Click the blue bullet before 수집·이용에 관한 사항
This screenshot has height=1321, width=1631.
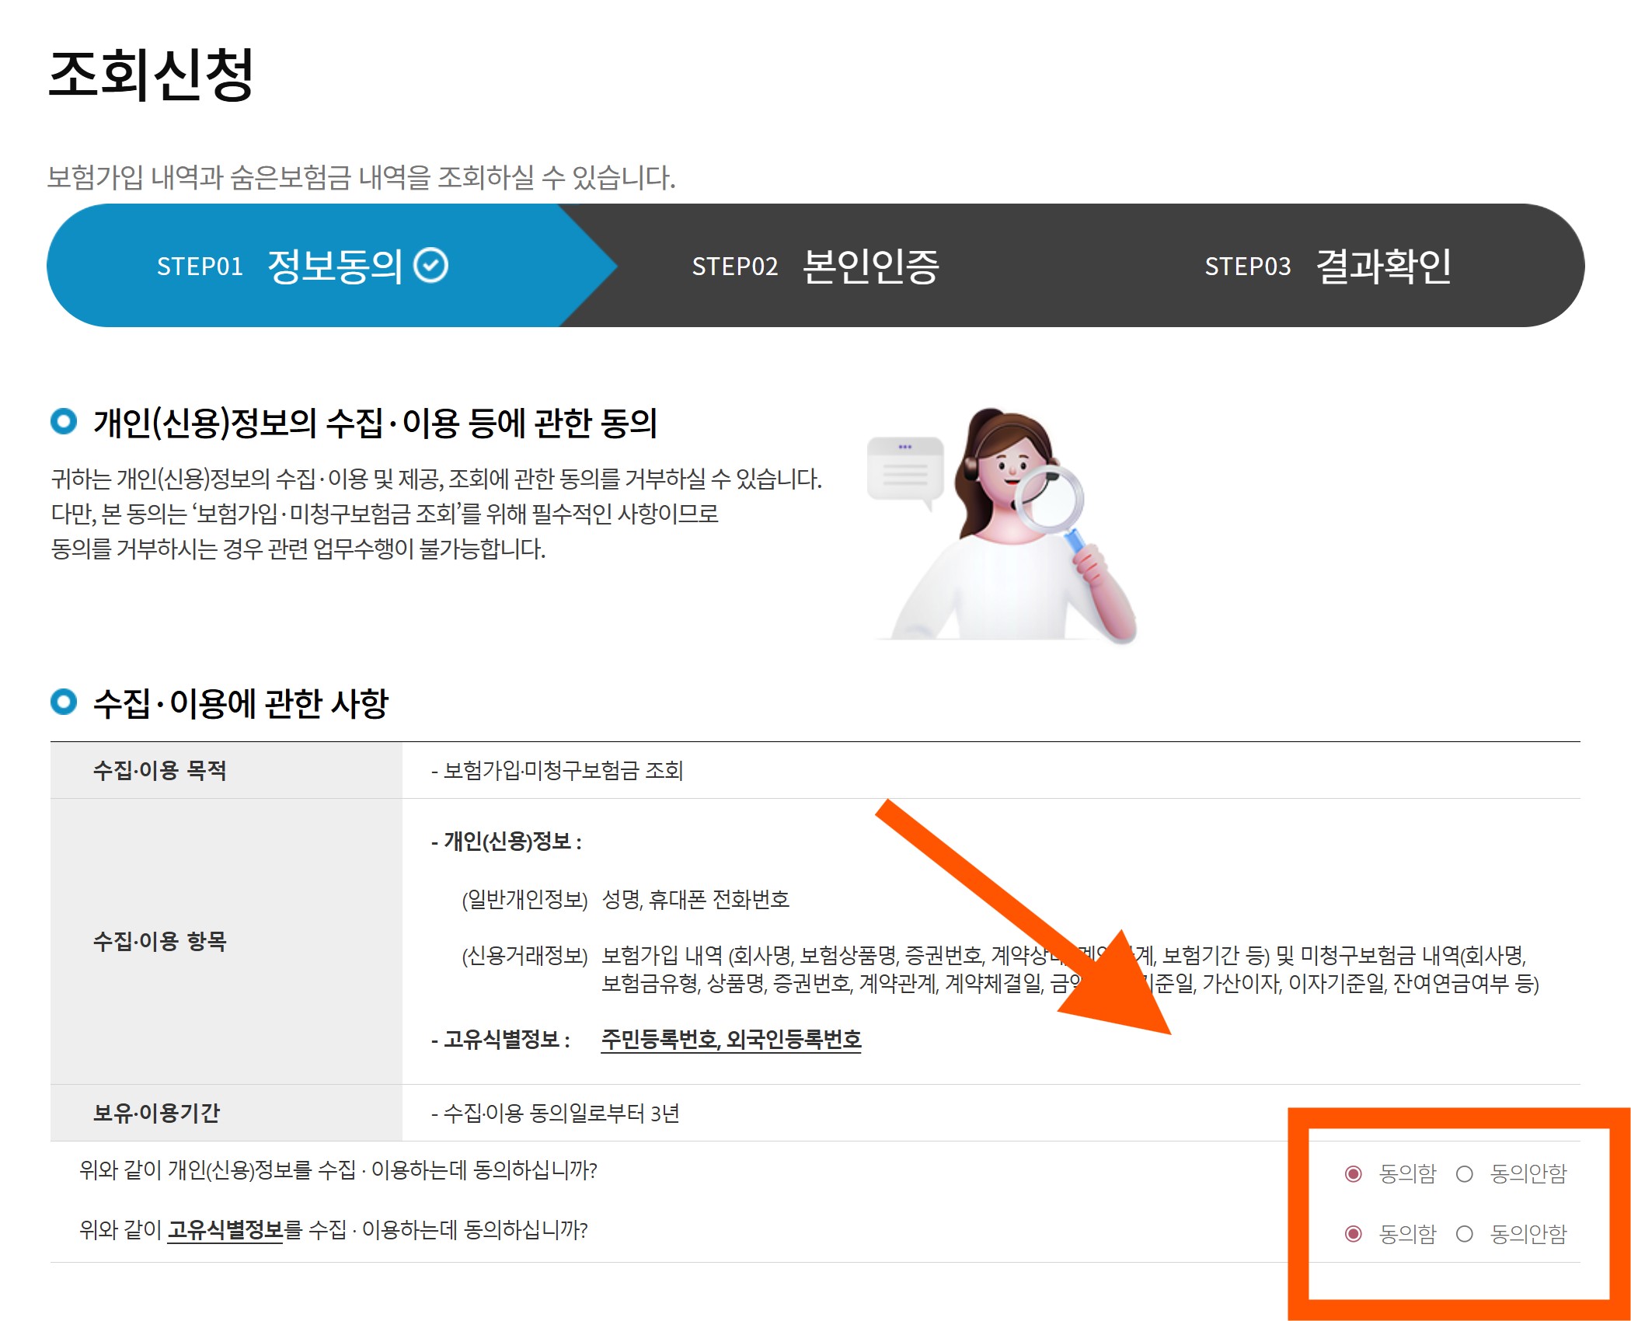[x=64, y=702]
